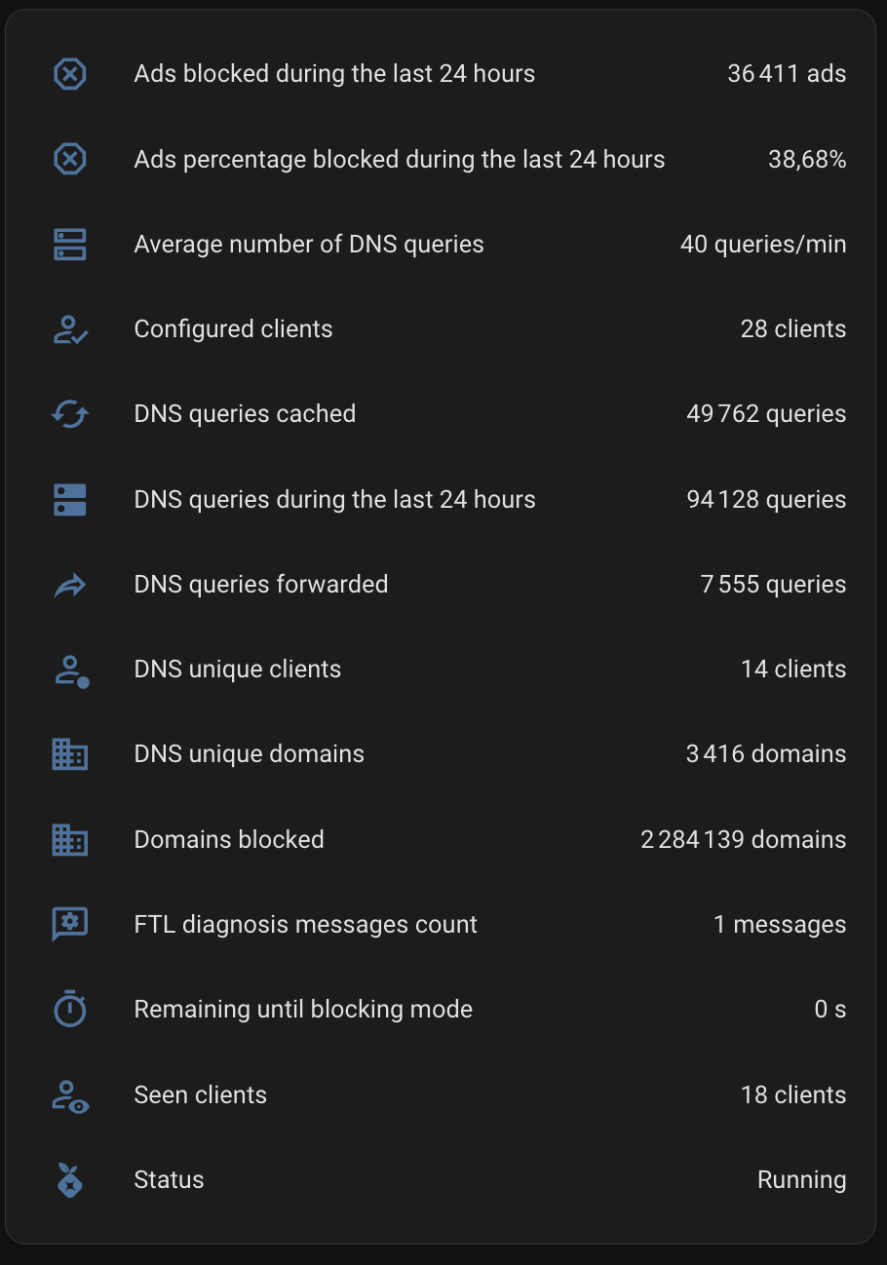Click the Ads blocked octagon-x icon
This screenshot has height=1265, width=887.
[69, 74]
